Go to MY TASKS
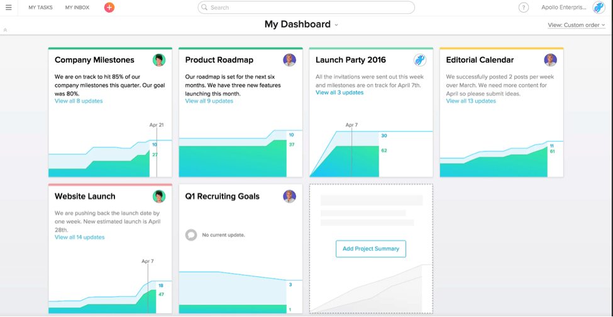The image size is (613, 317). point(41,8)
